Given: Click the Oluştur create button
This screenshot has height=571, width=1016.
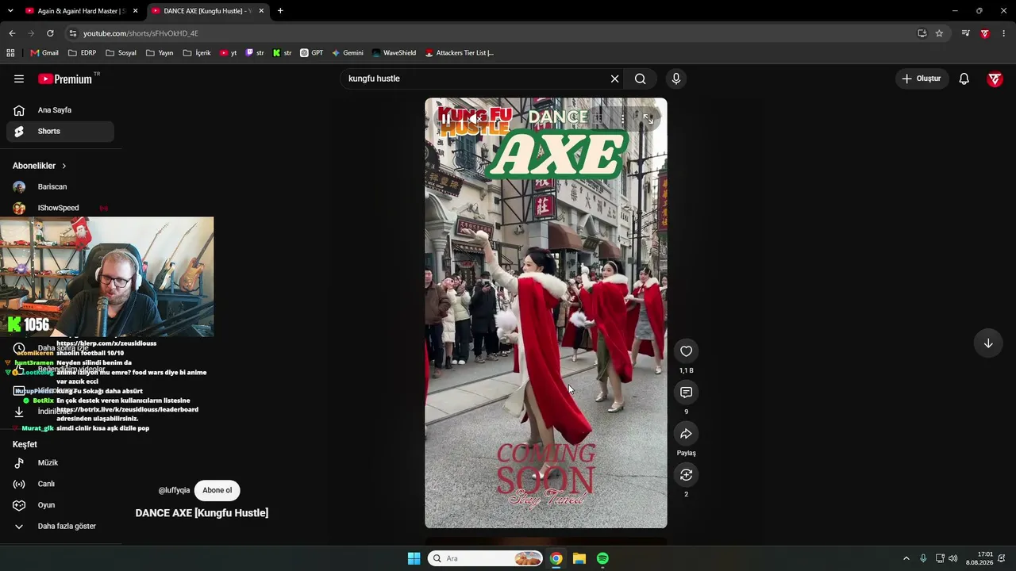Looking at the screenshot, I should point(922,79).
